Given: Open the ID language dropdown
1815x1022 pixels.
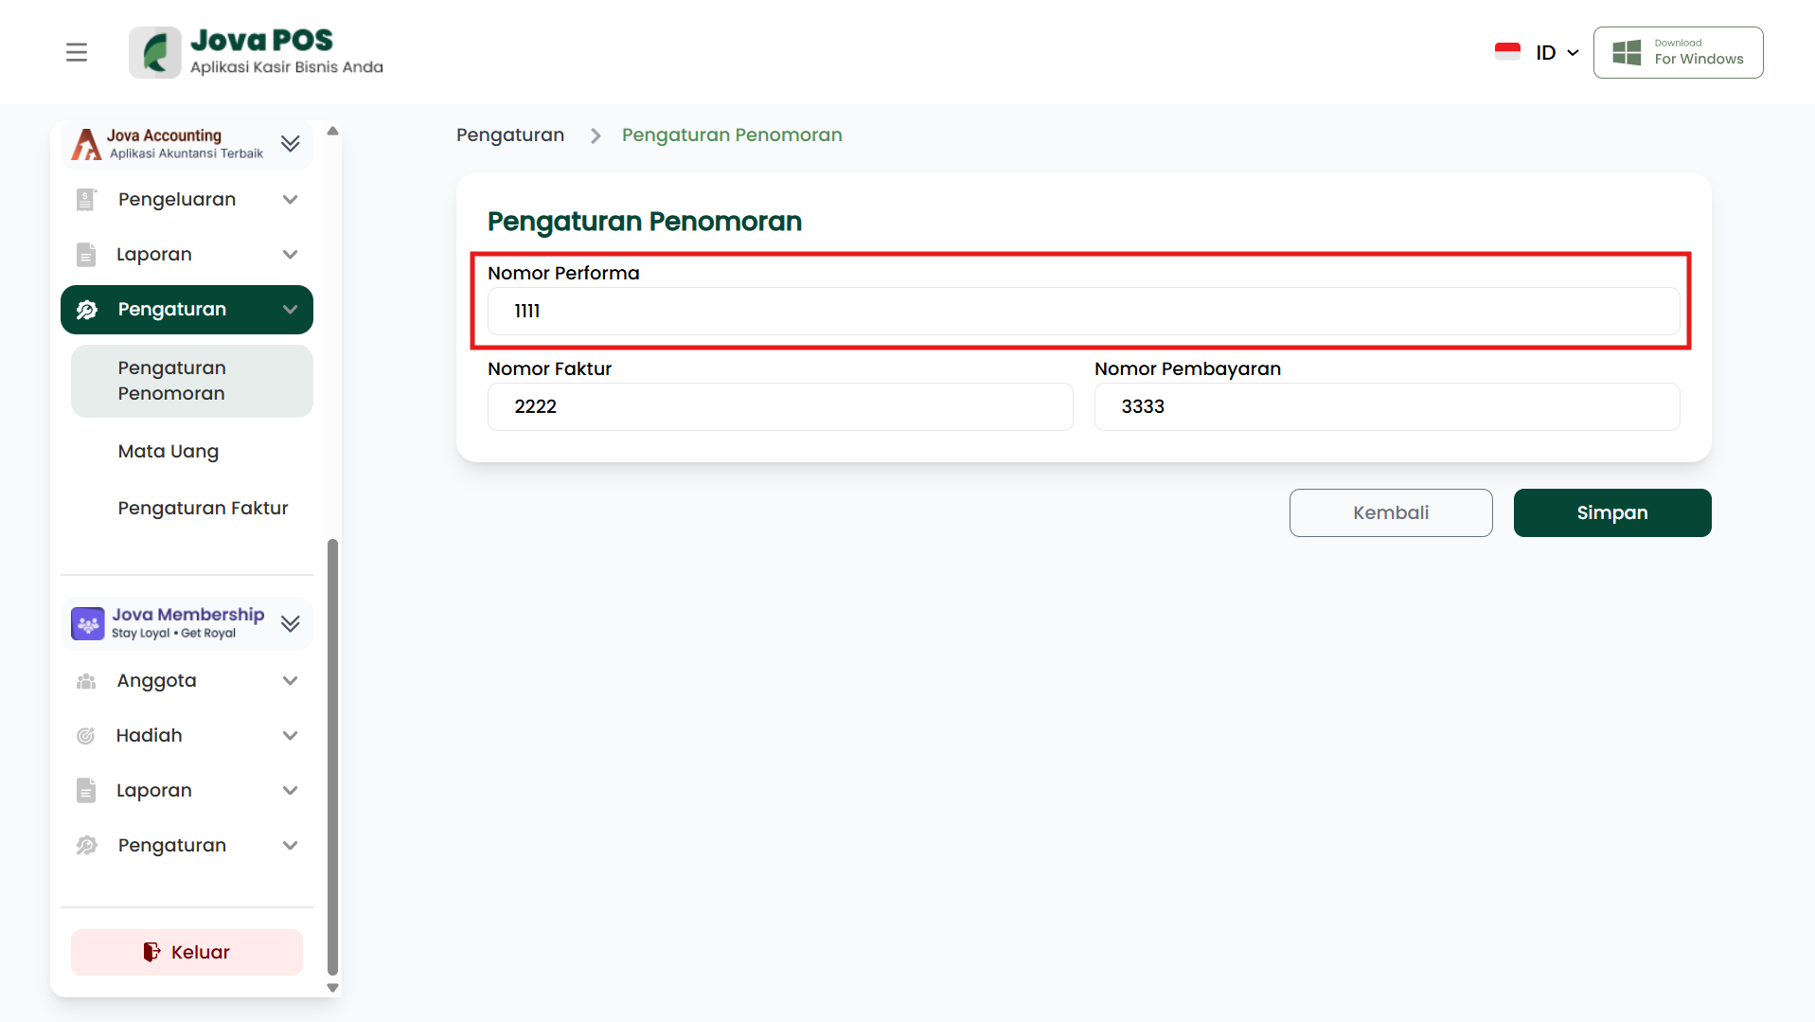Looking at the screenshot, I should [x=1556, y=52].
